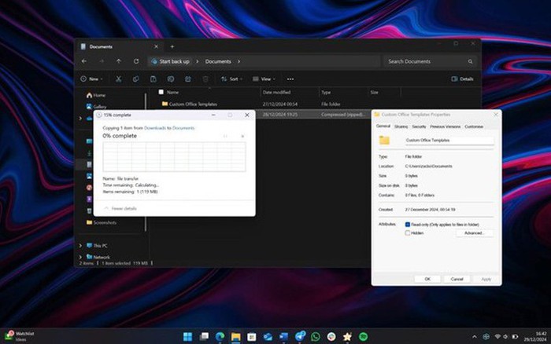The image size is (551, 344).
Task: Open Spotify from the taskbar
Action: (x=364, y=336)
